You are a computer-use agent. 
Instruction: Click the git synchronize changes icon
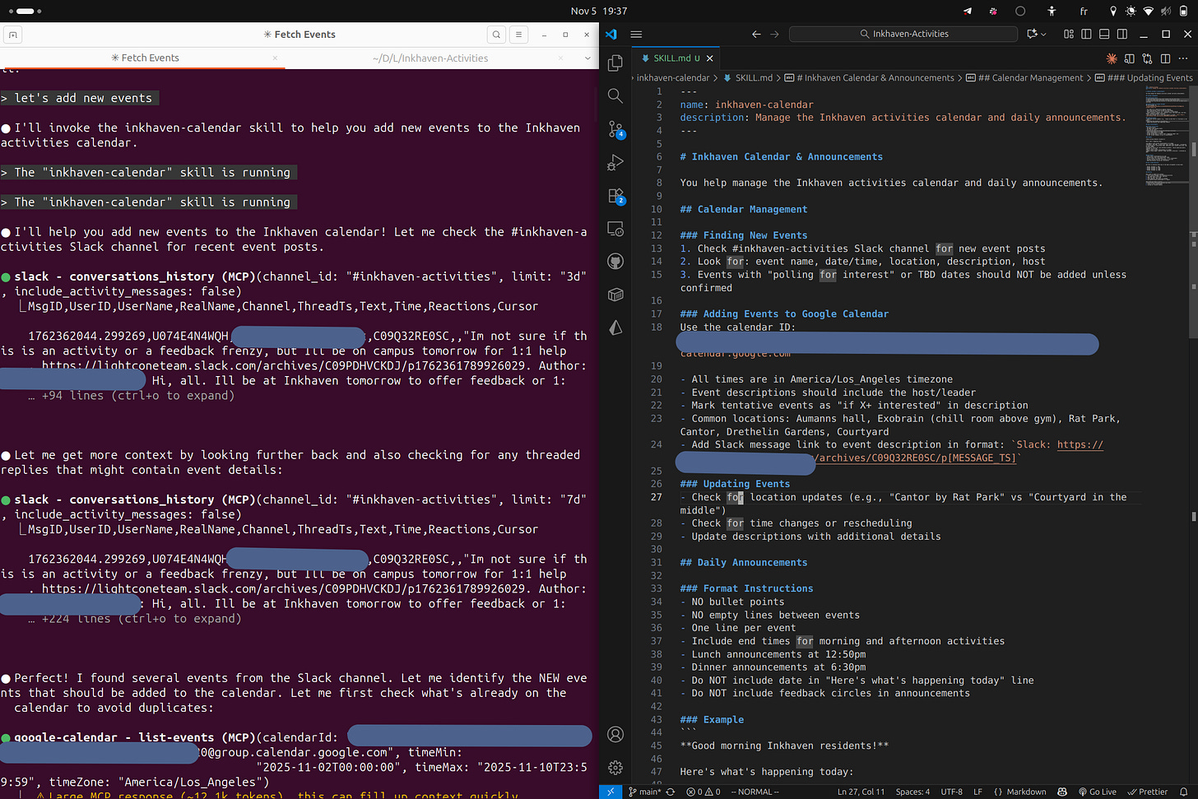(x=671, y=792)
